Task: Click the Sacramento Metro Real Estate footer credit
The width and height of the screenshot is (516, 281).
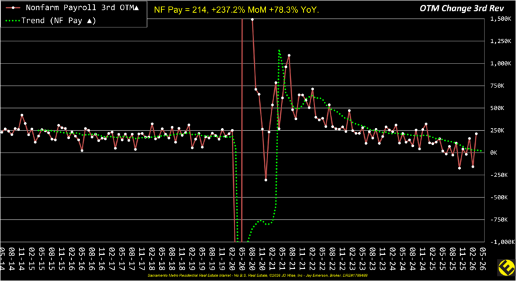Action: [257, 276]
